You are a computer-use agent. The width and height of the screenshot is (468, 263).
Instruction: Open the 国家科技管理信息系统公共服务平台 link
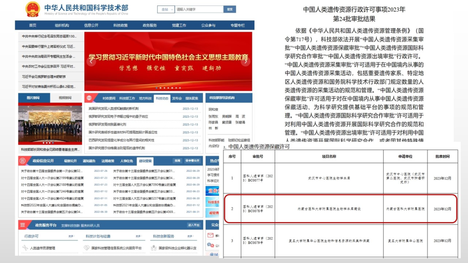[x=117, y=248]
